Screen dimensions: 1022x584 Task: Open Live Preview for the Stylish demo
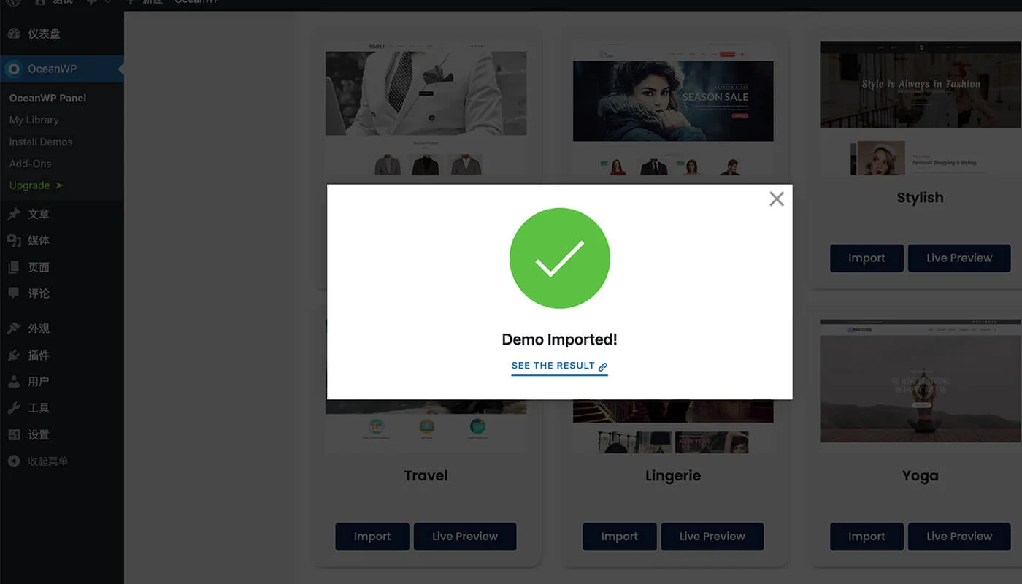959,258
